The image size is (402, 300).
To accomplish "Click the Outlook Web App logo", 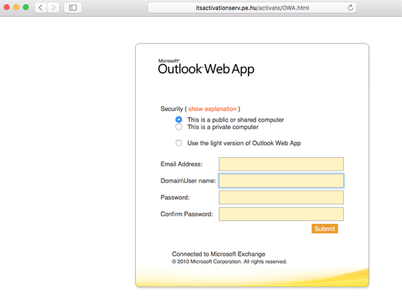I will pos(206,67).
